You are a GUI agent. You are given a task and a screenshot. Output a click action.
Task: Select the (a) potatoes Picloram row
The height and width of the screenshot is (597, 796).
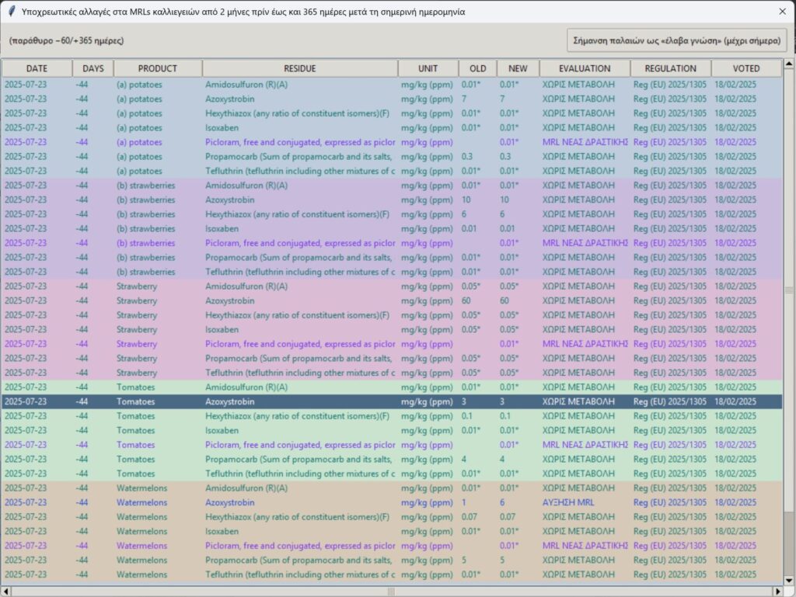pos(392,142)
